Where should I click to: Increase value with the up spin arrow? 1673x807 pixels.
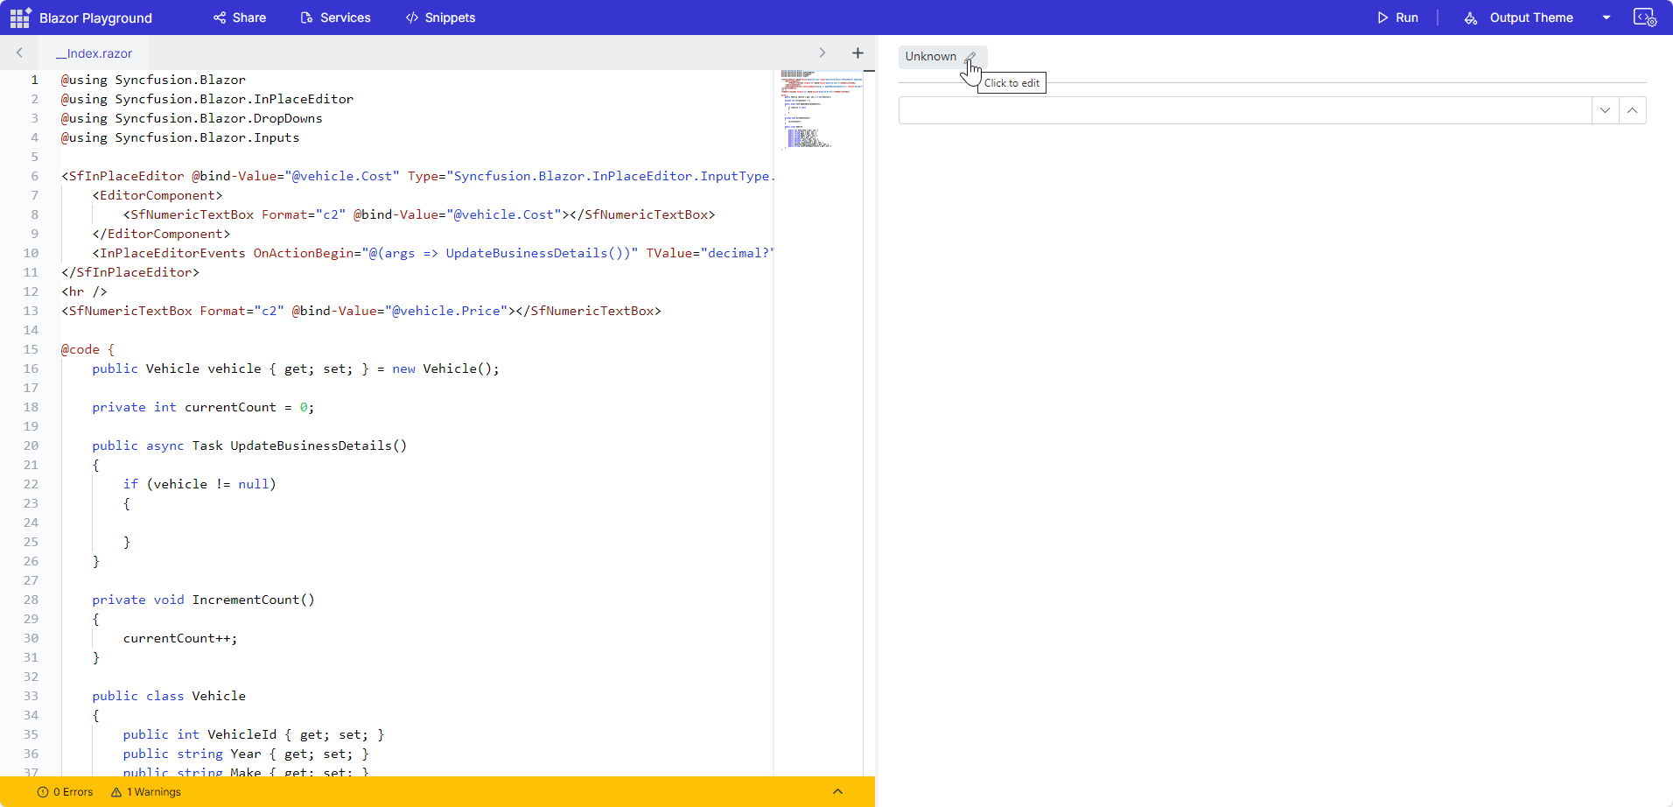(x=1632, y=110)
